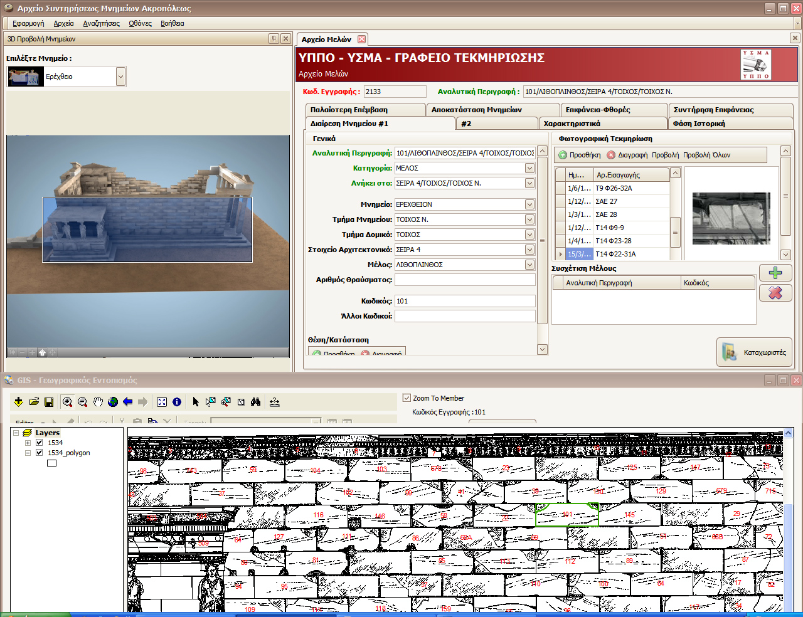Activate the Pan hand tool
This screenshot has width=803, height=617.
pyautogui.click(x=98, y=402)
